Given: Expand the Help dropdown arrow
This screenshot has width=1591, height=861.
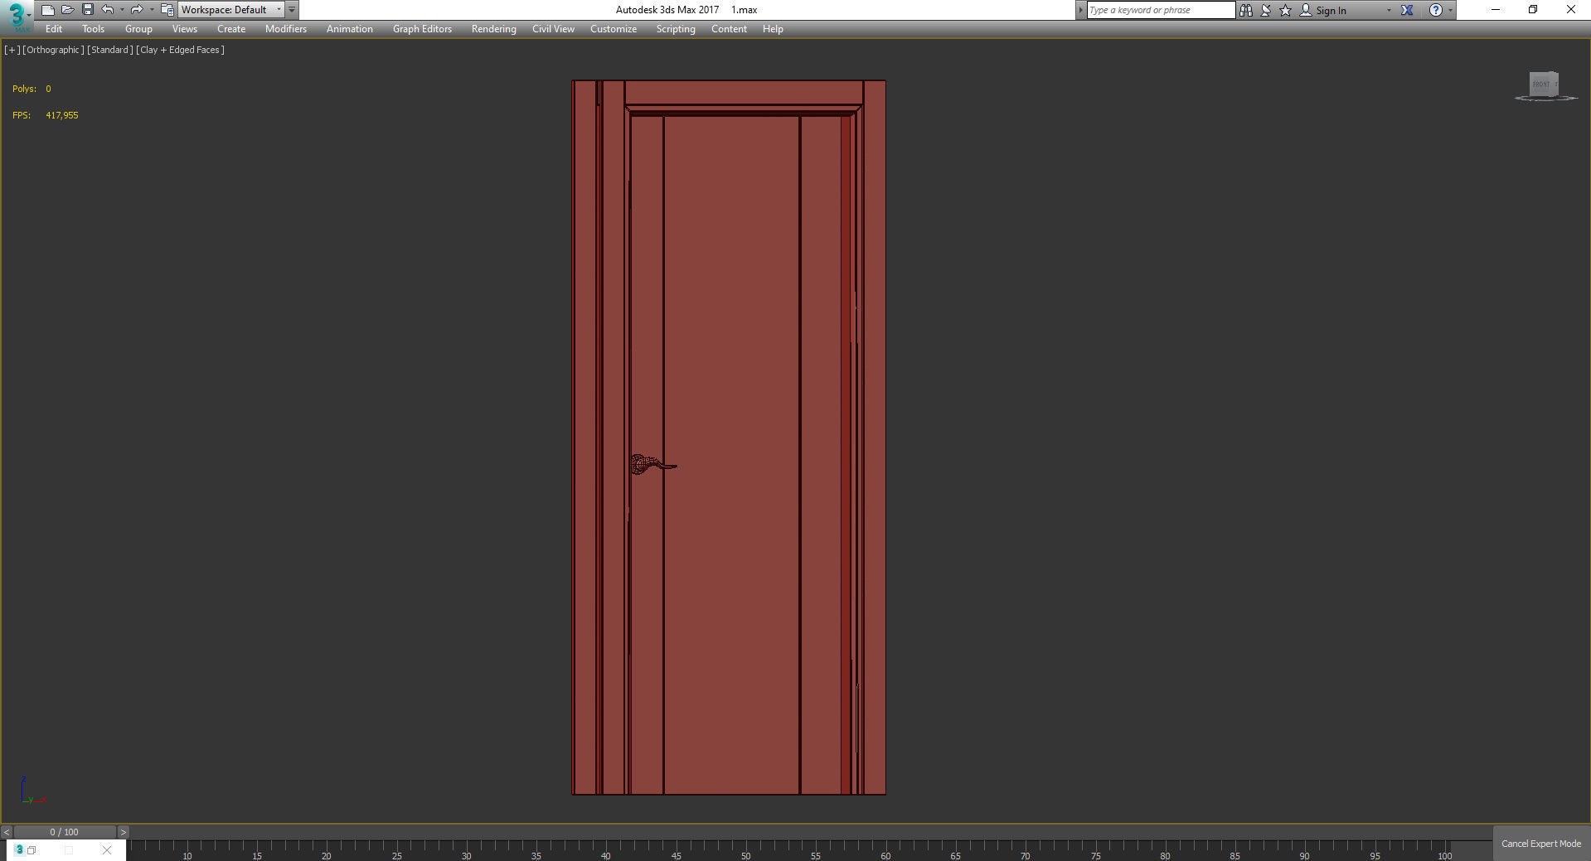Looking at the screenshot, I should click(1450, 10).
